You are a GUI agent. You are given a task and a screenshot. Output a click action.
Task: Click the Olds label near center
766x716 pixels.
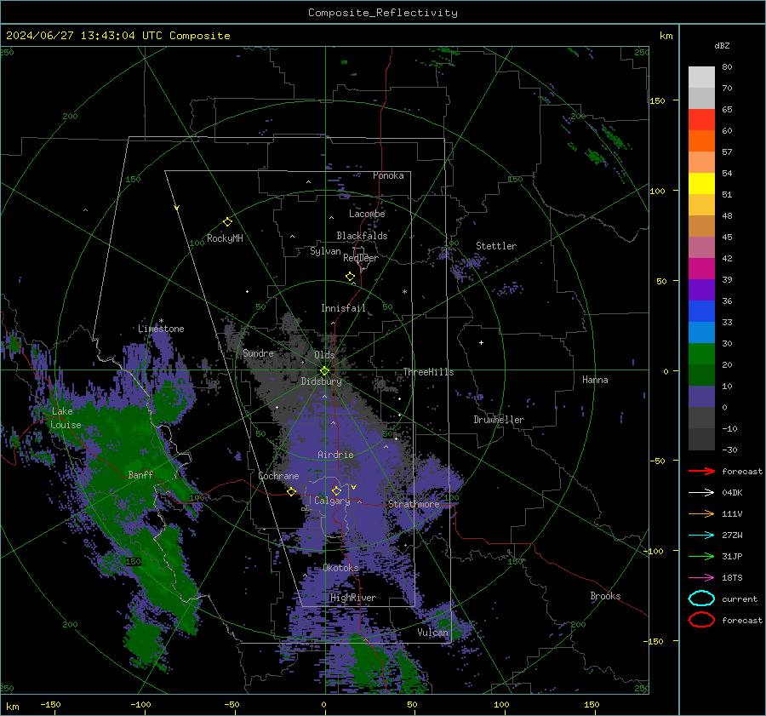click(324, 355)
